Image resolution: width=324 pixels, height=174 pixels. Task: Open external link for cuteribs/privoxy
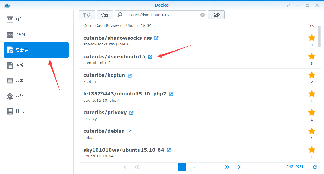(131, 113)
